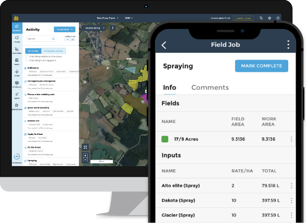Open the options for the 17/9 Acres row
Viewport: 306px width, 223px height.
pos(291,139)
